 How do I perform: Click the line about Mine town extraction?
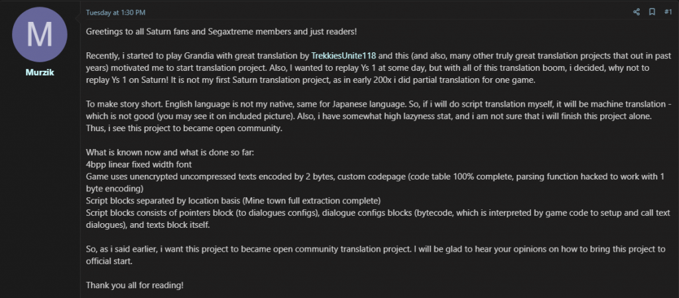tap(233, 201)
